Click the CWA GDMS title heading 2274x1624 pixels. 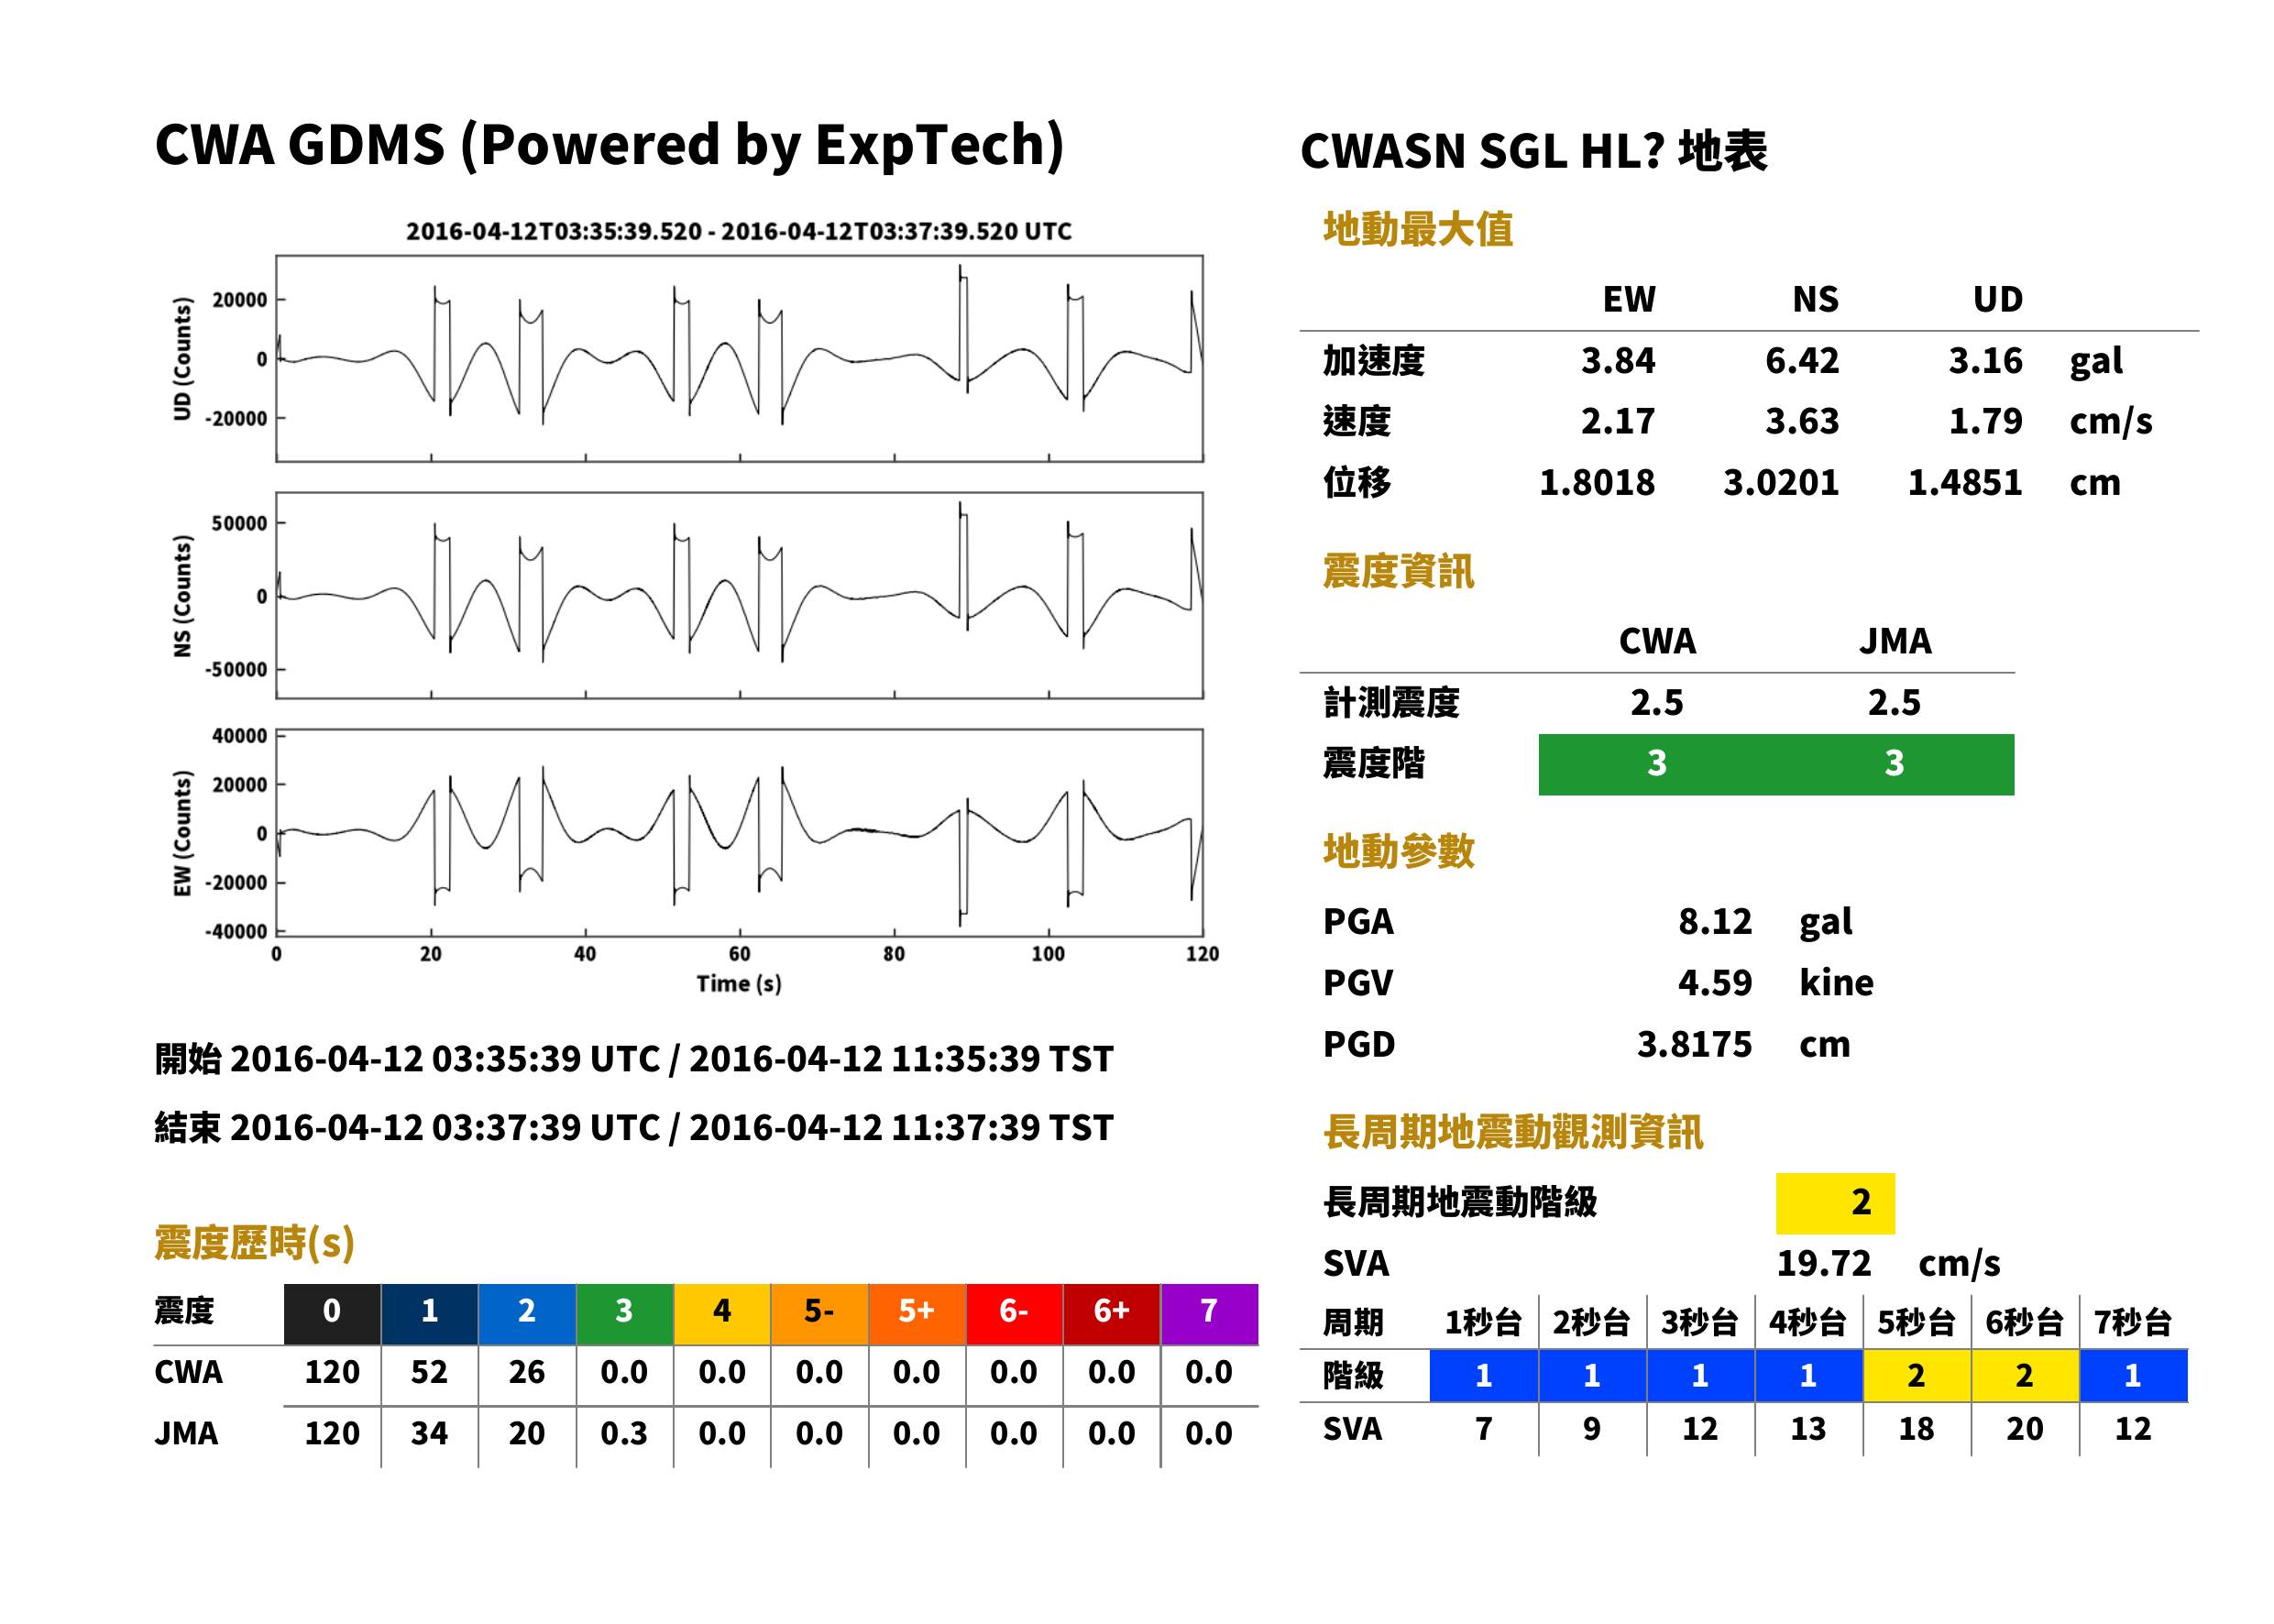tap(609, 145)
